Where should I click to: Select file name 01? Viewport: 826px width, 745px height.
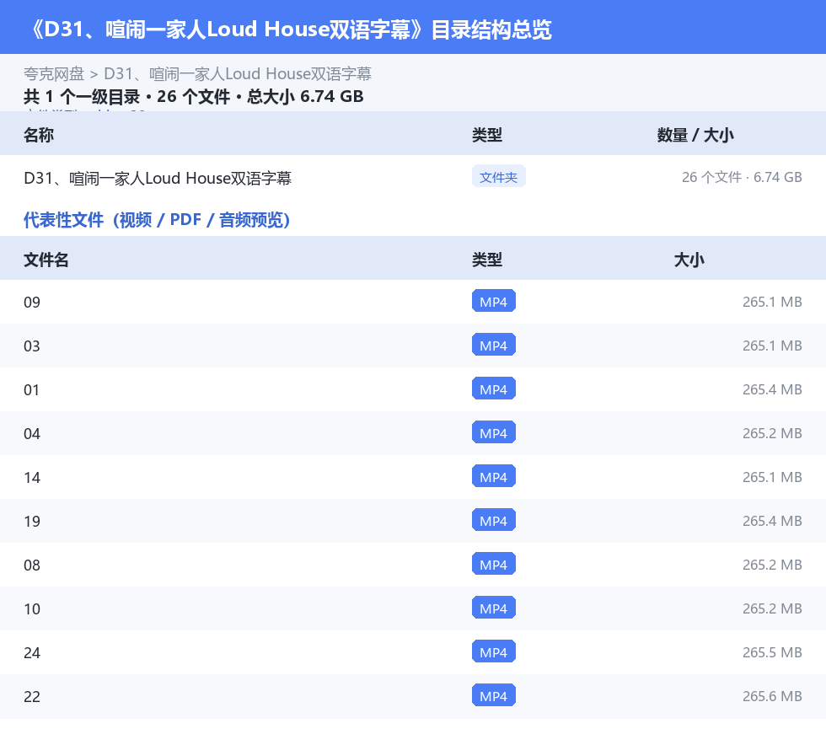pos(32,390)
